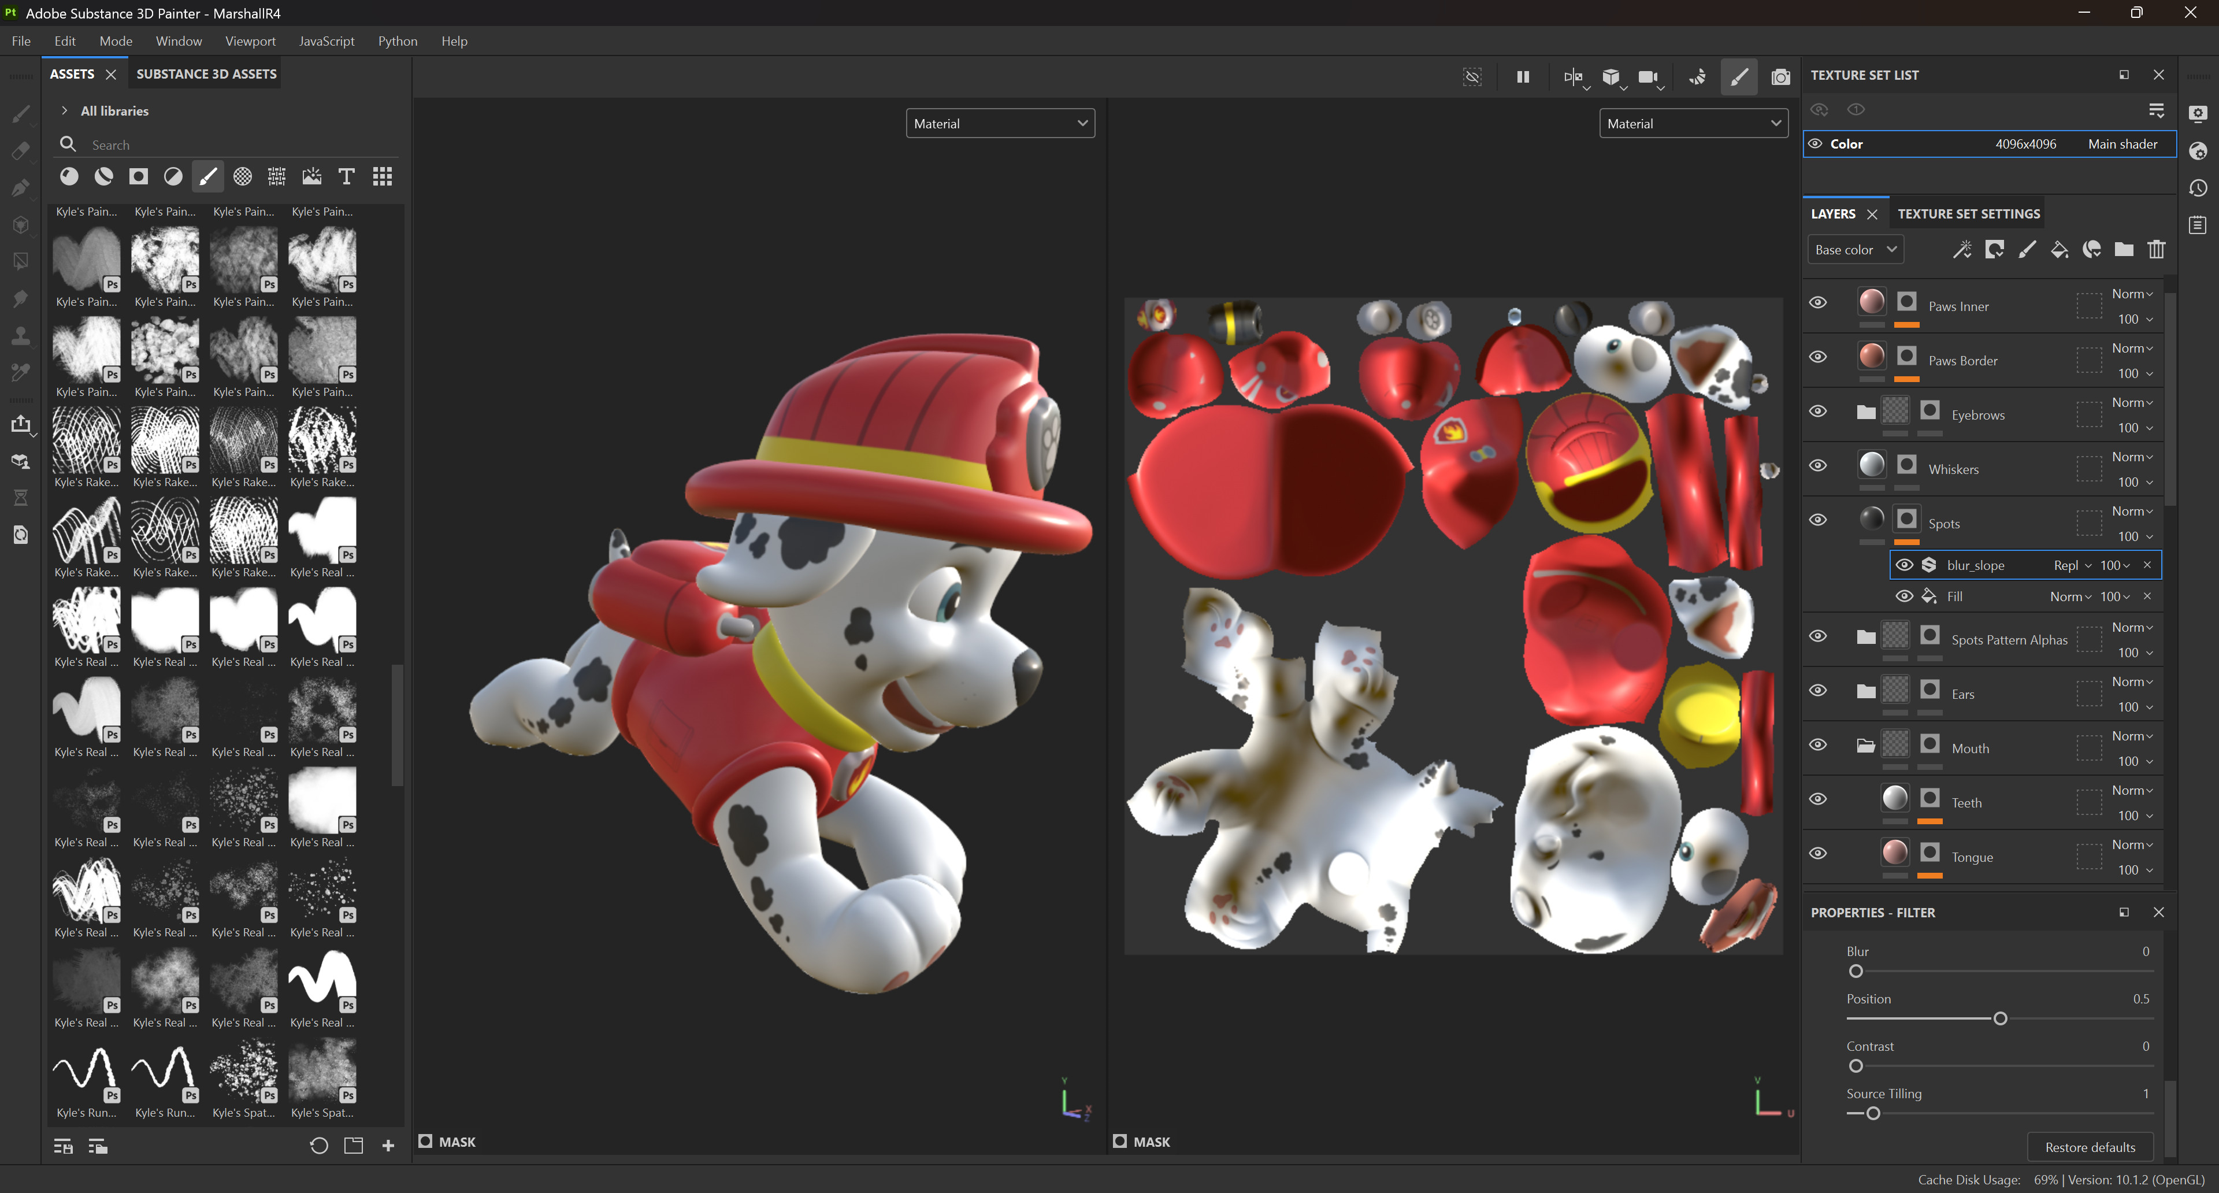Open the Base color channel dropdown
Viewport: 2219px width, 1193px height.
1854,250
